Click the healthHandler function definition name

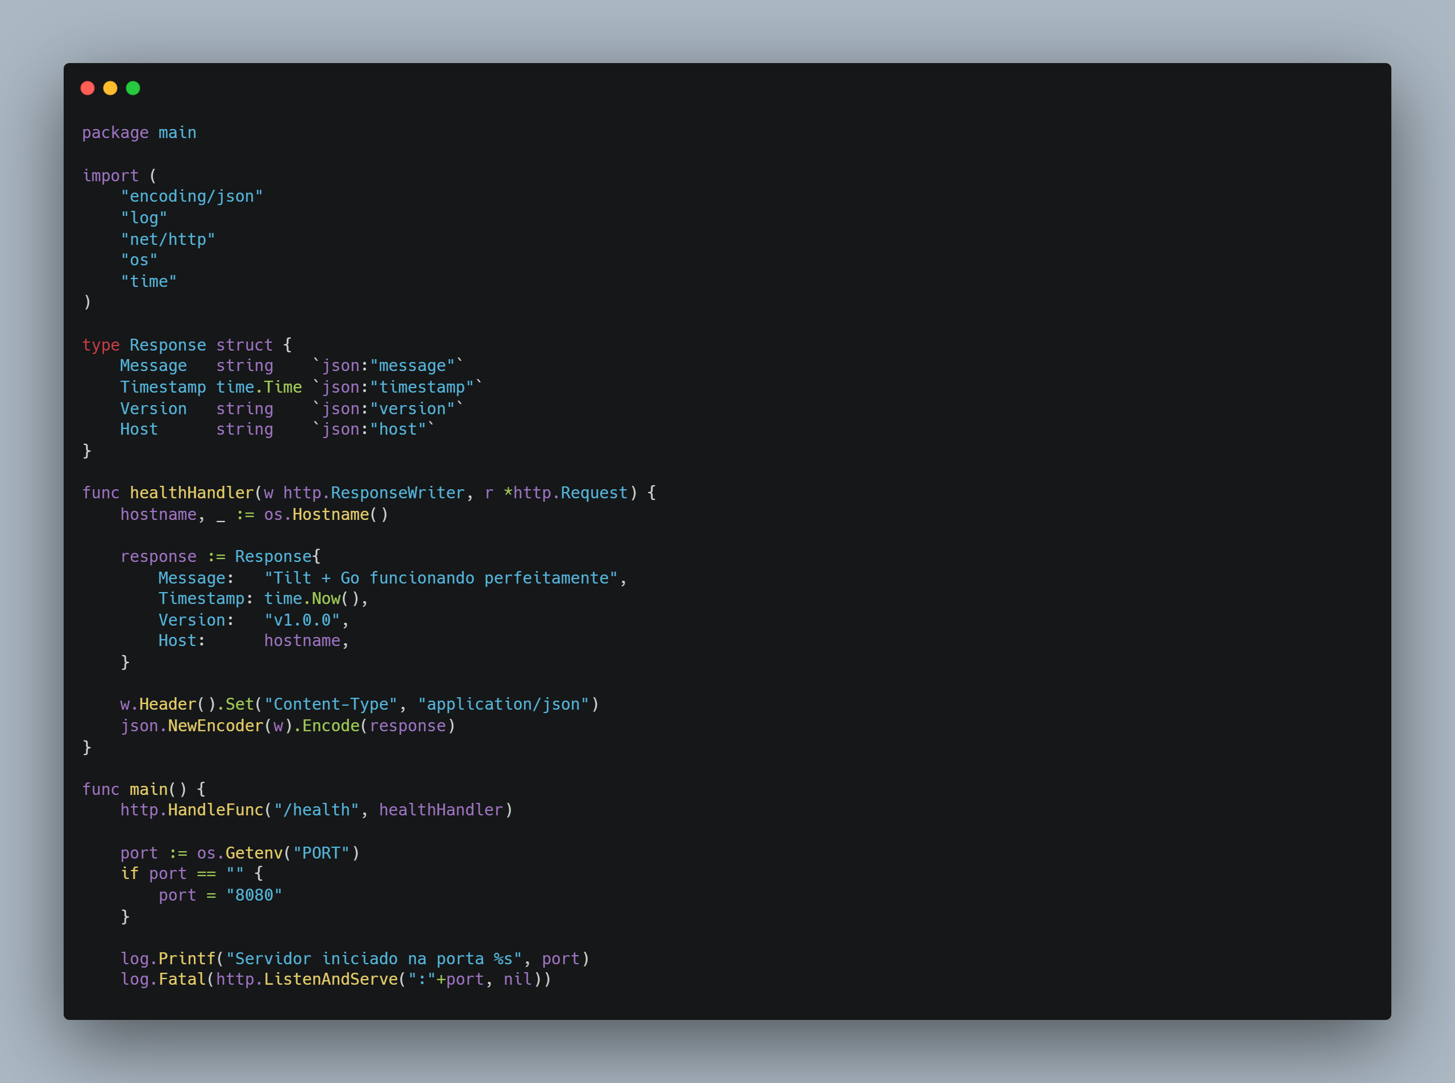(x=192, y=493)
